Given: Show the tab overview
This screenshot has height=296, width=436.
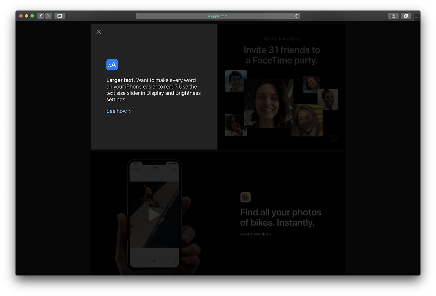Looking at the screenshot, I should [406, 16].
